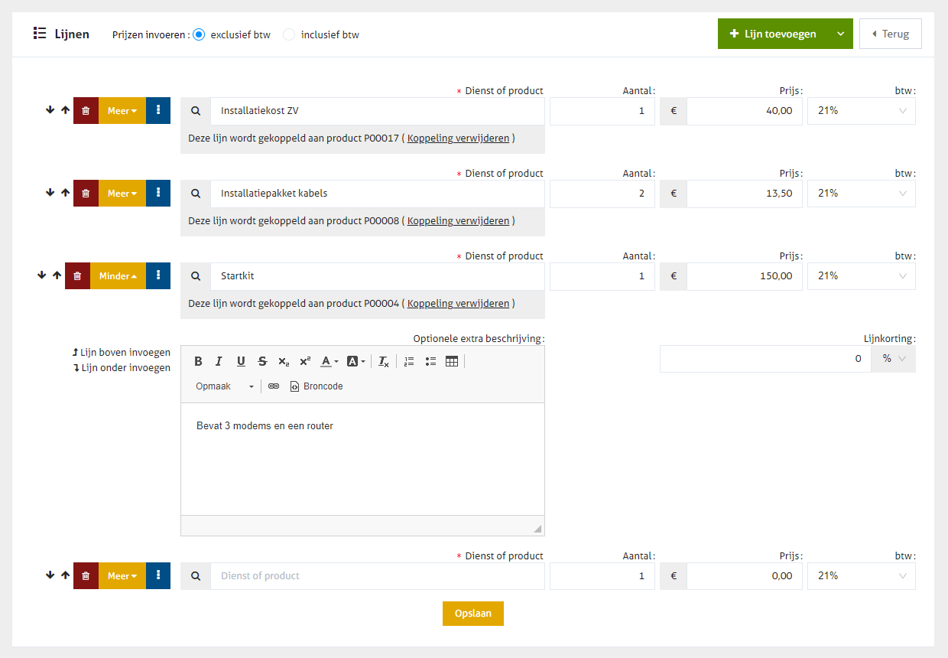Click the Opslaan button

[472, 614]
